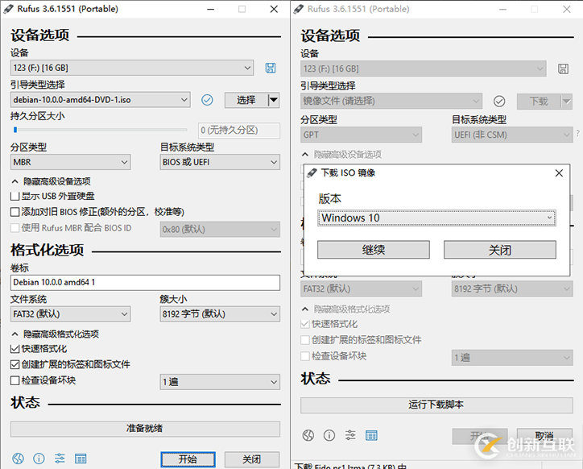
Task: Click 运行下载脚本 progress bar in right window
Action: point(436,405)
